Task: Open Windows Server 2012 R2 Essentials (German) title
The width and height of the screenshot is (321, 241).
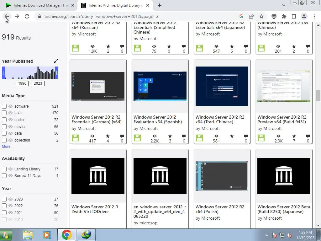Action: pos(97,120)
